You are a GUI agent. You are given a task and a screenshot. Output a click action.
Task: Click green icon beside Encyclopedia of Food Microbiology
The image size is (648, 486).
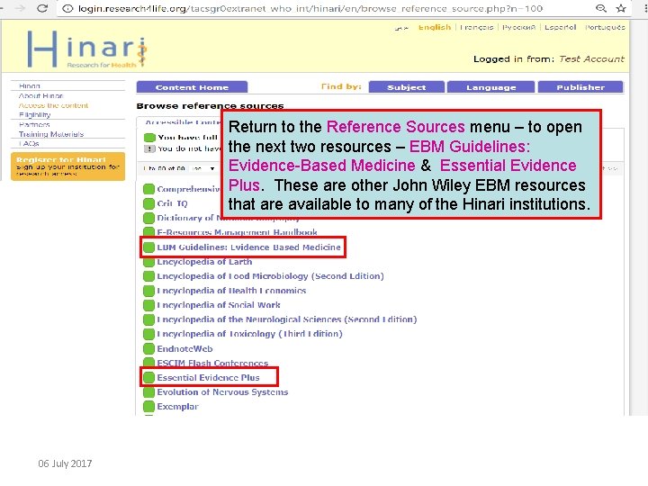pyautogui.click(x=148, y=276)
